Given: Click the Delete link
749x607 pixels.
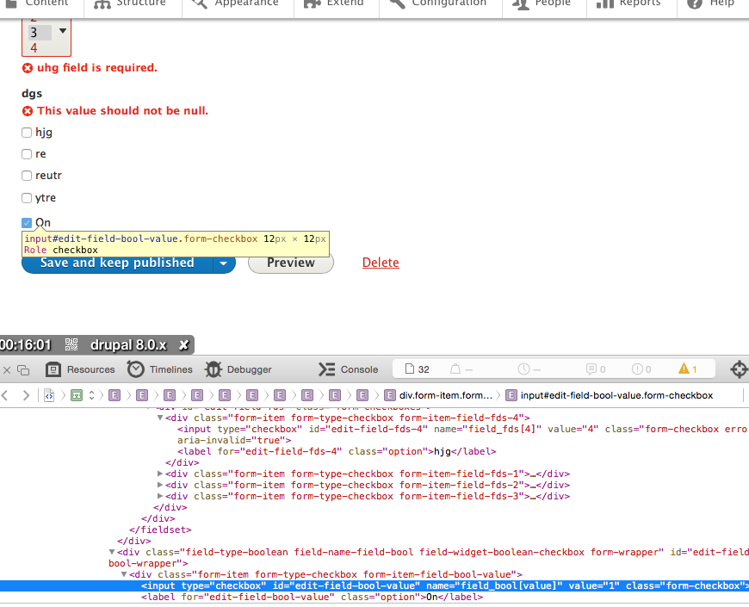Looking at the screenshot, I should [x=381, y=262].
